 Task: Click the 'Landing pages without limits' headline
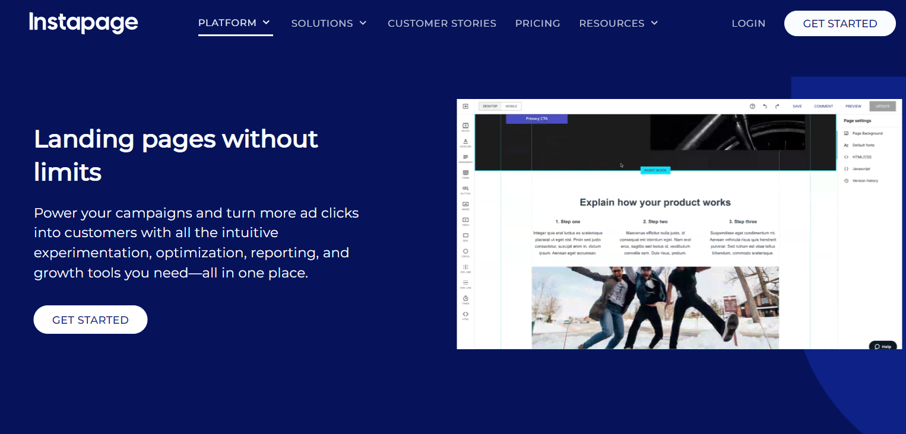click(x=176, y=155)
